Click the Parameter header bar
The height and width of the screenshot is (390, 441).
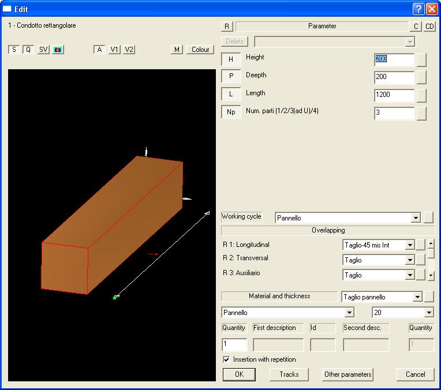pyautogui.click(x=322, y=26)
